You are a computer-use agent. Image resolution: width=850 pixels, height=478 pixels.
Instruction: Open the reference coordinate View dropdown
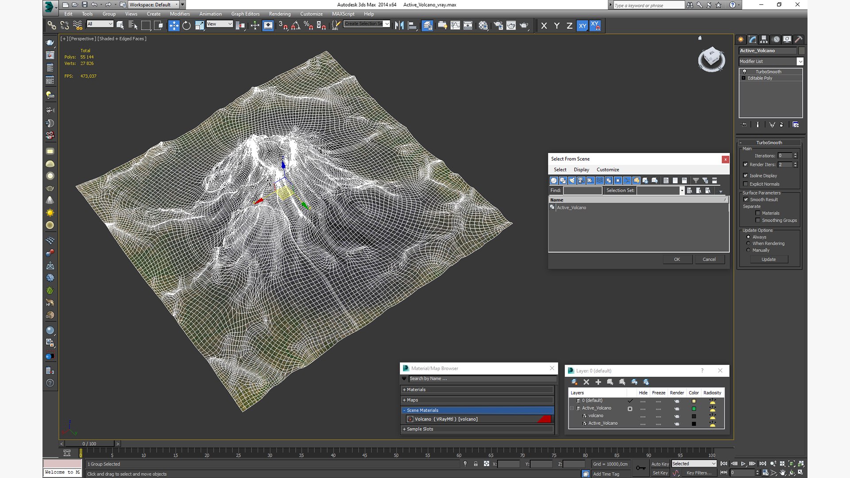click(220, 24)
